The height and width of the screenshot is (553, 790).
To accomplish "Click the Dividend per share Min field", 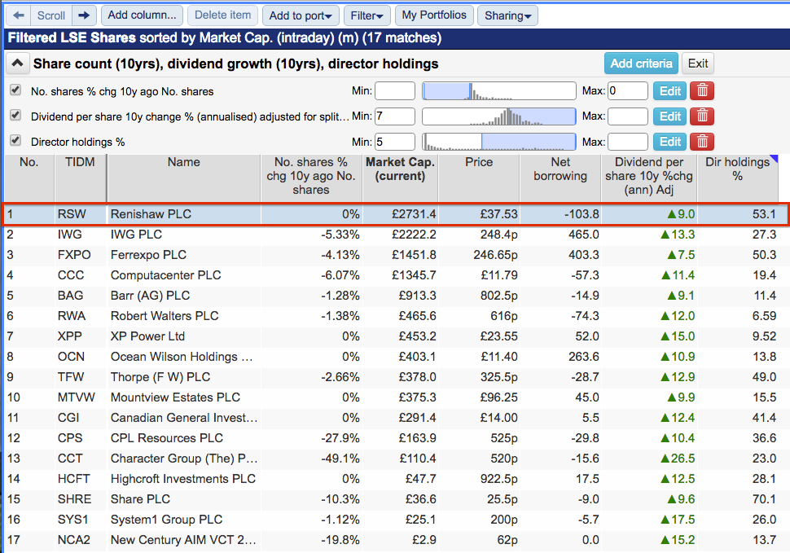I will click(x=395, y=116).
